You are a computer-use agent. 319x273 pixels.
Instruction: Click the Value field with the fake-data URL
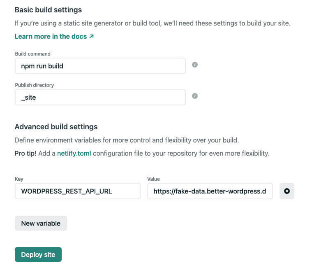tap(210, 191)
